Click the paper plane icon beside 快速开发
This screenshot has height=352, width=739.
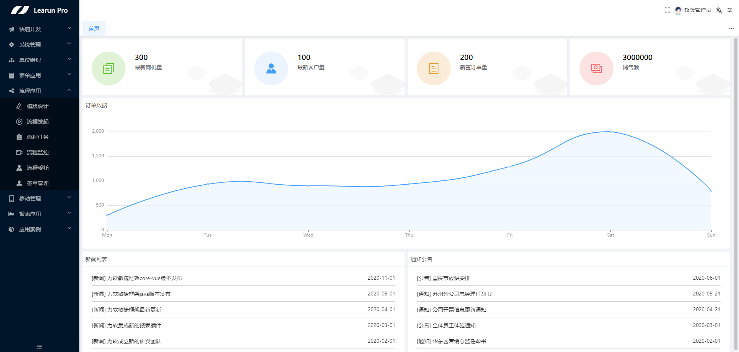point(12,29)
